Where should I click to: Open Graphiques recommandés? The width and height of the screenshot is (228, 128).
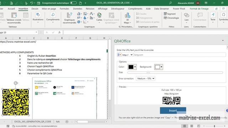69,18
